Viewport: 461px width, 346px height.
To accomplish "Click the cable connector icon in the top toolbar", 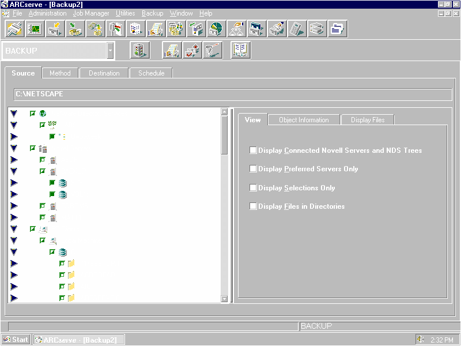I will point(15,29).
